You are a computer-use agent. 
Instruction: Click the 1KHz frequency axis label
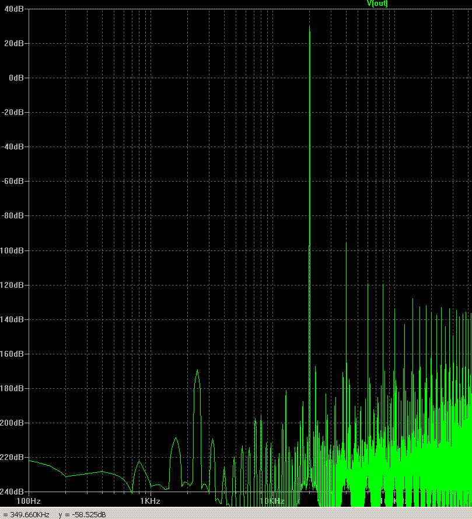pyautogui.click(x=150, y=501)
